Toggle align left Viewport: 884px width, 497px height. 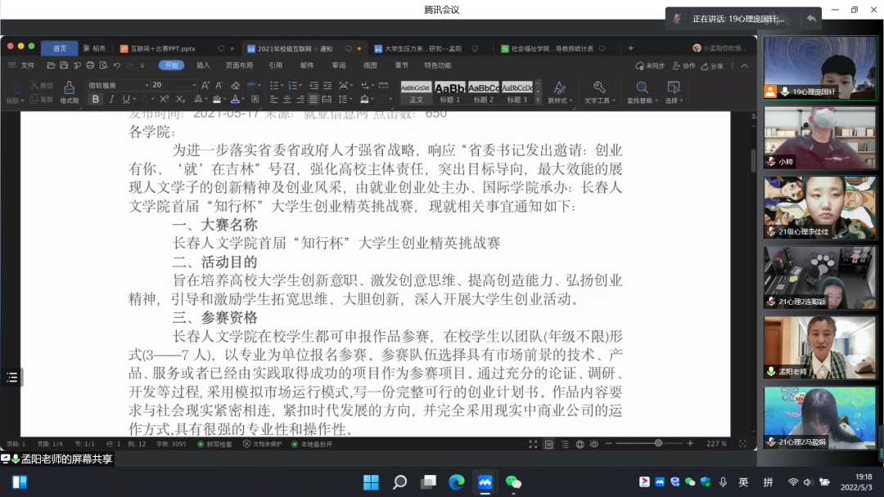[x=274, y=99]
